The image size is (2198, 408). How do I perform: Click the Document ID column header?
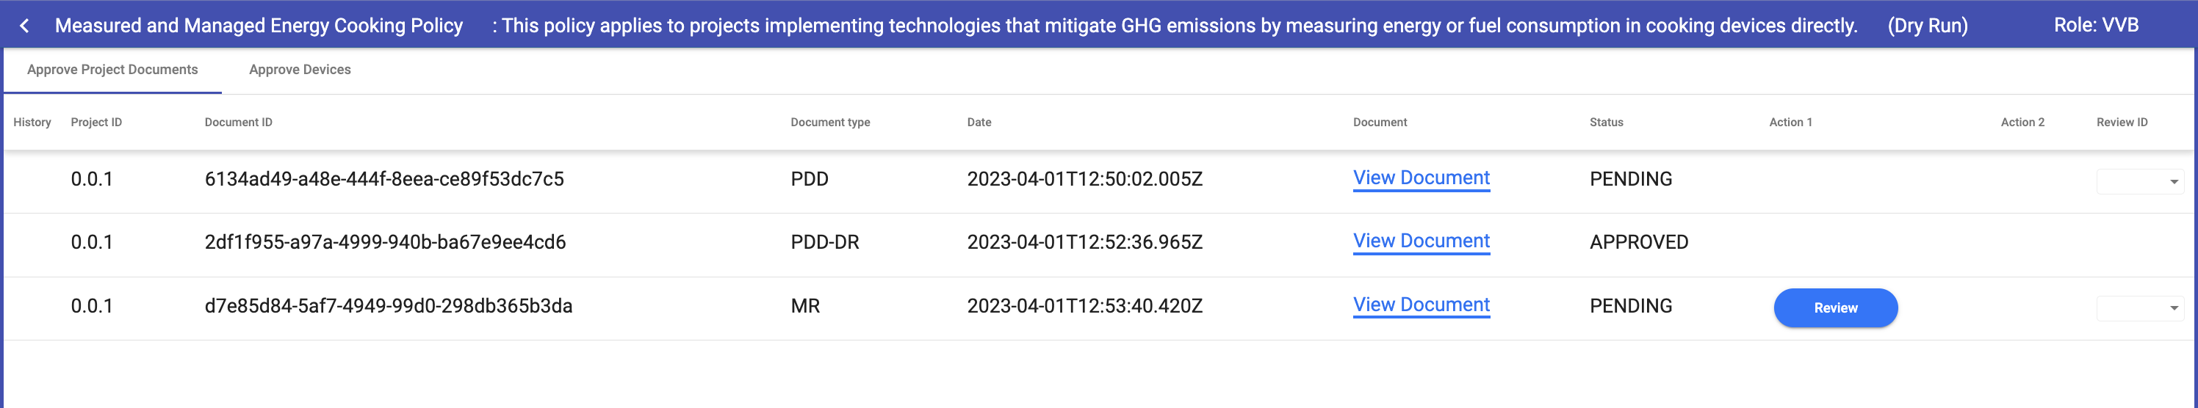[x=238, y=123]
